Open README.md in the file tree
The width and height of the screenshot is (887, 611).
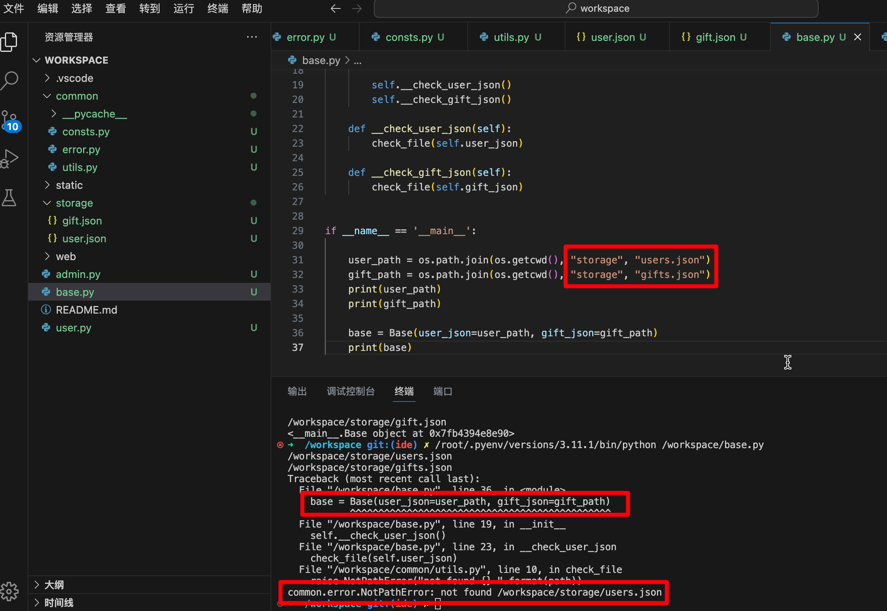pyautogui.click(x=150, y=310)
